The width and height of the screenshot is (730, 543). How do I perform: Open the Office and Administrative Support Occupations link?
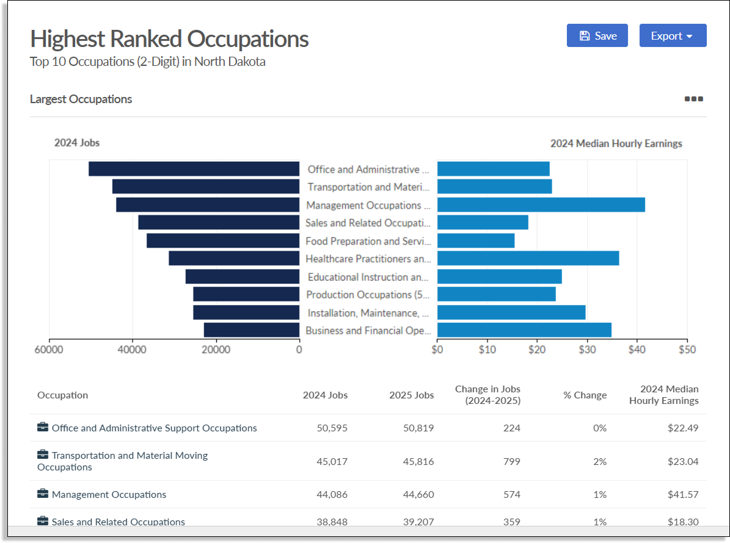click(154, 428)
